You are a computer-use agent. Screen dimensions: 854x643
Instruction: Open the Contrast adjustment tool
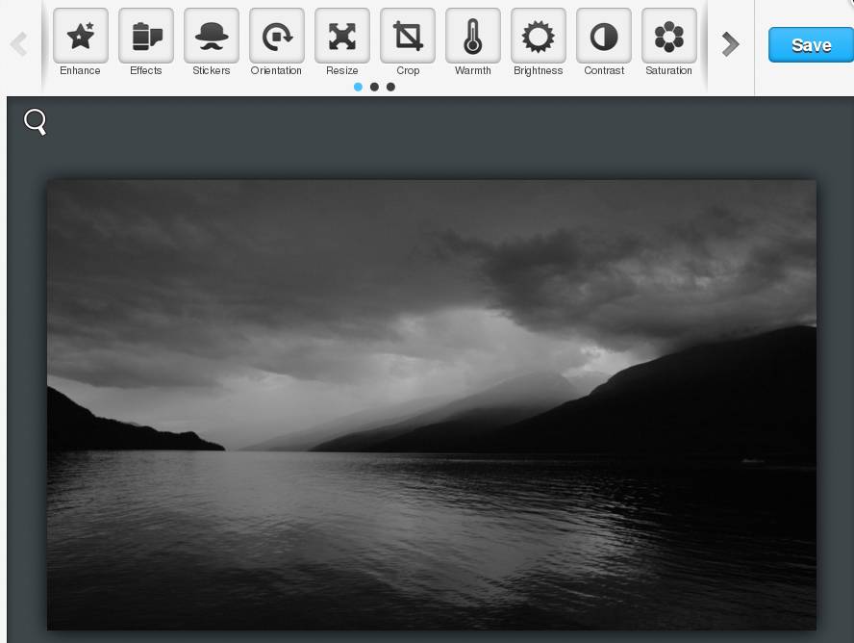pyautogui.click(x=604, y=37)
